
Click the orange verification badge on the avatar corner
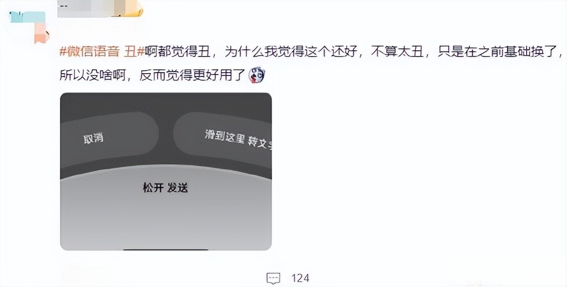pos(41,36)
